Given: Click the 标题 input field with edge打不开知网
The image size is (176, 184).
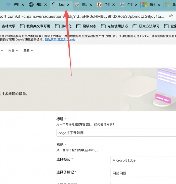Looking at the screenshot, I should (116, 133).
